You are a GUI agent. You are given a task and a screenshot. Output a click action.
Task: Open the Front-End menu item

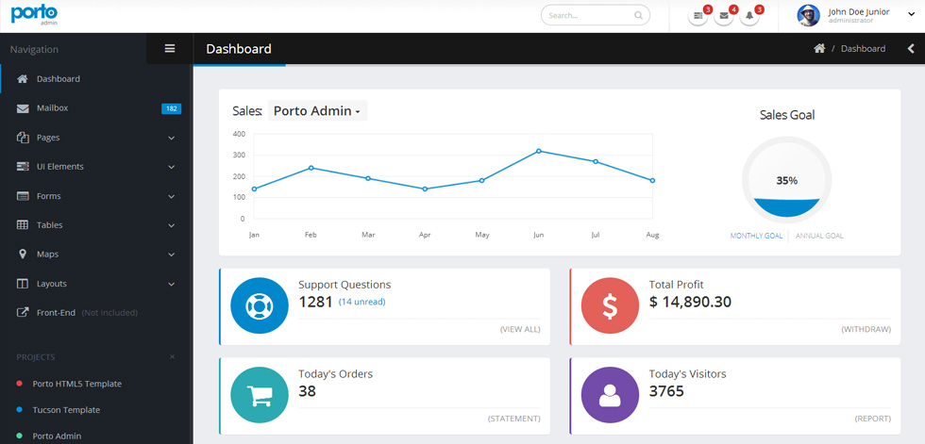[96, 313]
